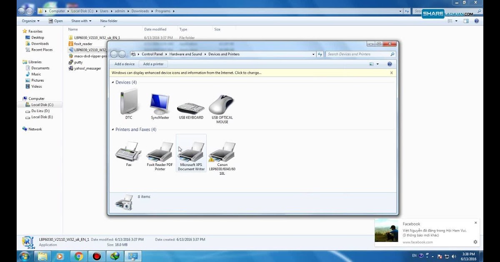
Task: Click Back arrow in Devices and Printers window
Action: click(114, 54)
